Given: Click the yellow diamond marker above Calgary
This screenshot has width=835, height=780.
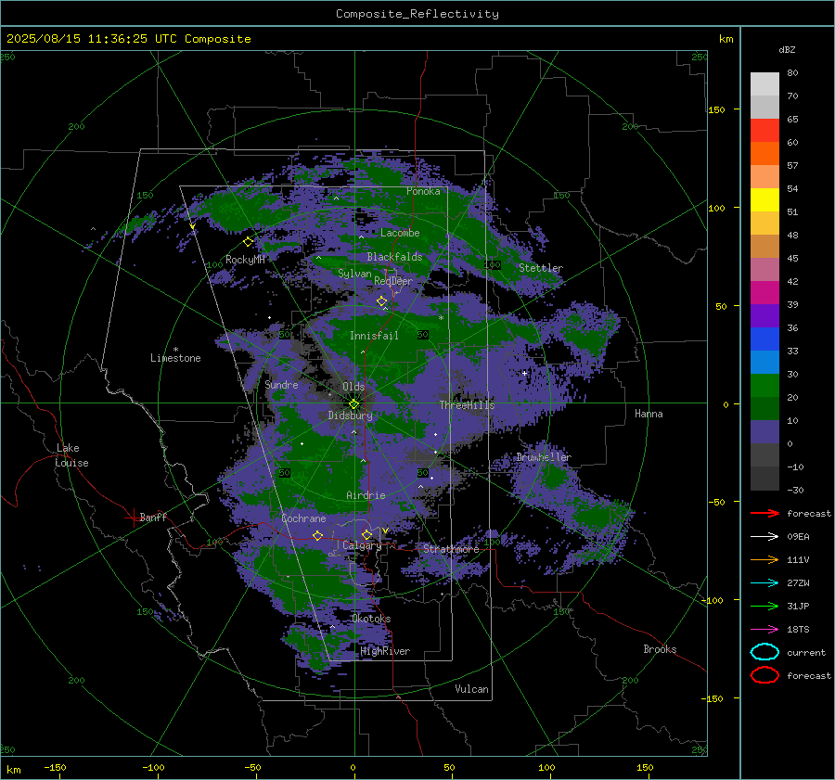Looking at the screenshot, I should (x=366, y=534).
